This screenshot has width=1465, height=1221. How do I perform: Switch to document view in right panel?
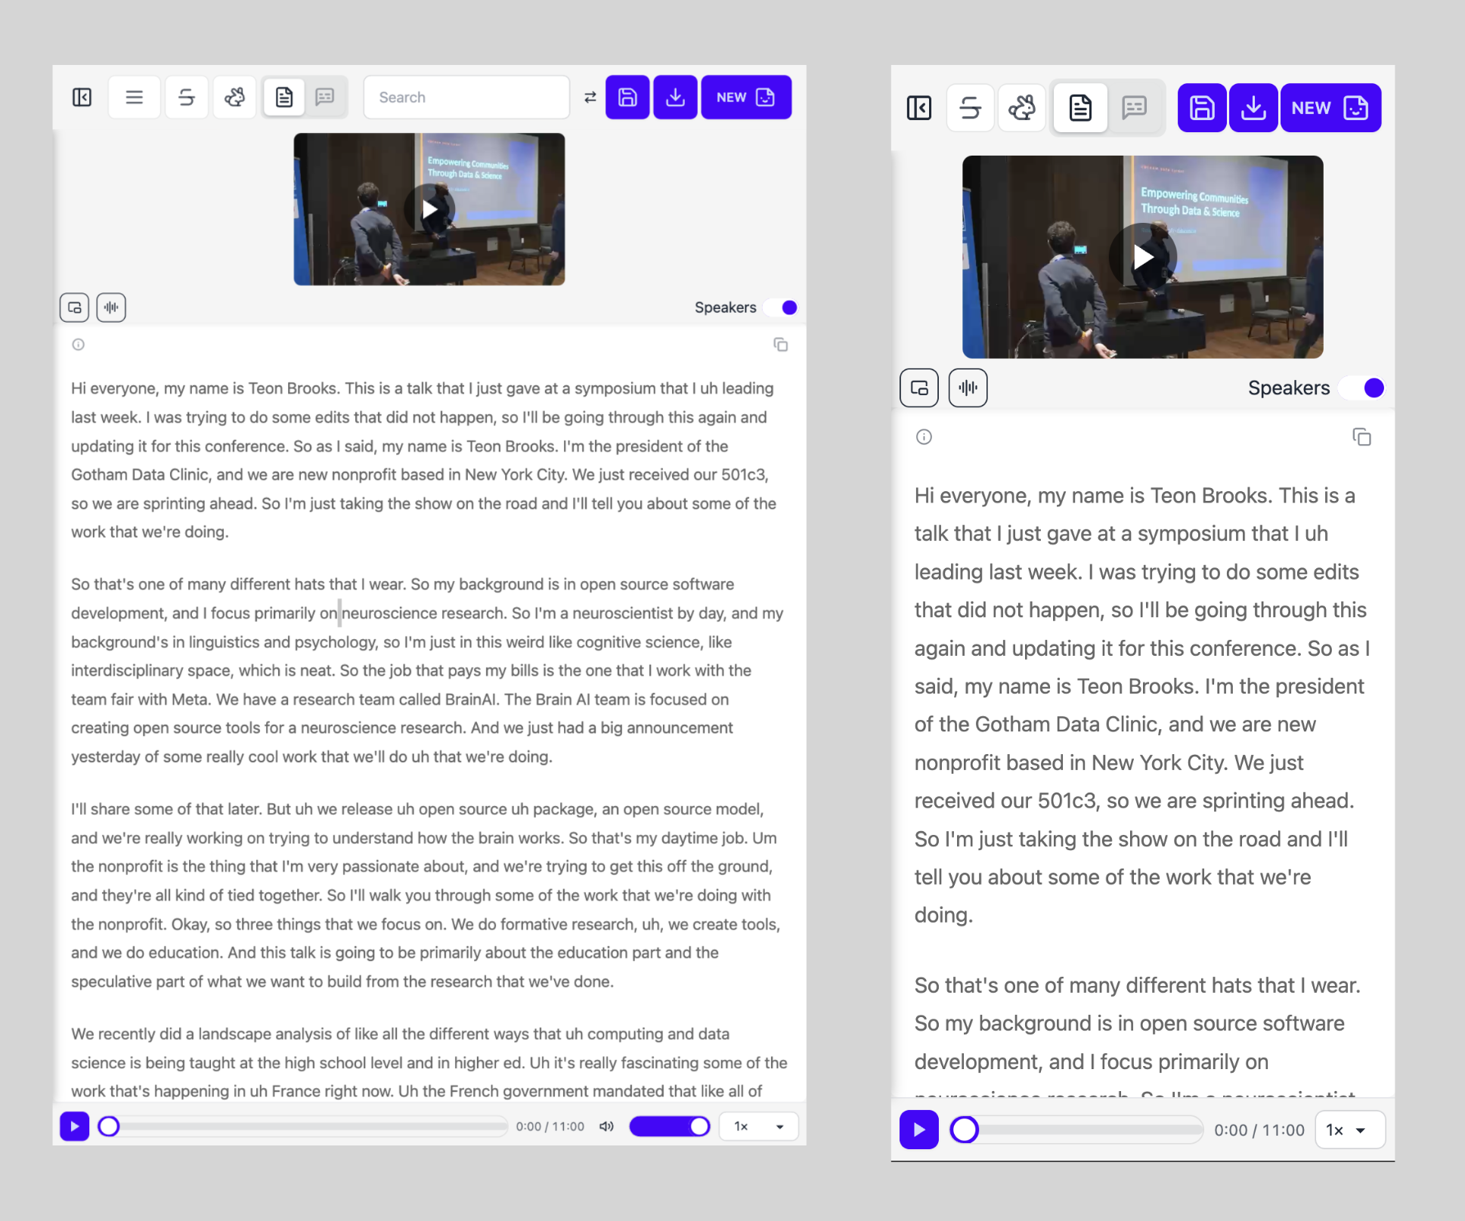[1080, 108]
